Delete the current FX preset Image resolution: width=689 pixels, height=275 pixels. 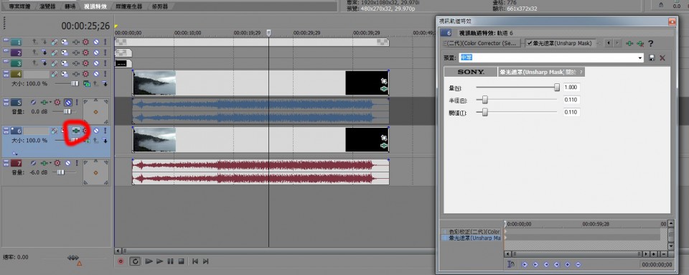(x=662, y=58)
